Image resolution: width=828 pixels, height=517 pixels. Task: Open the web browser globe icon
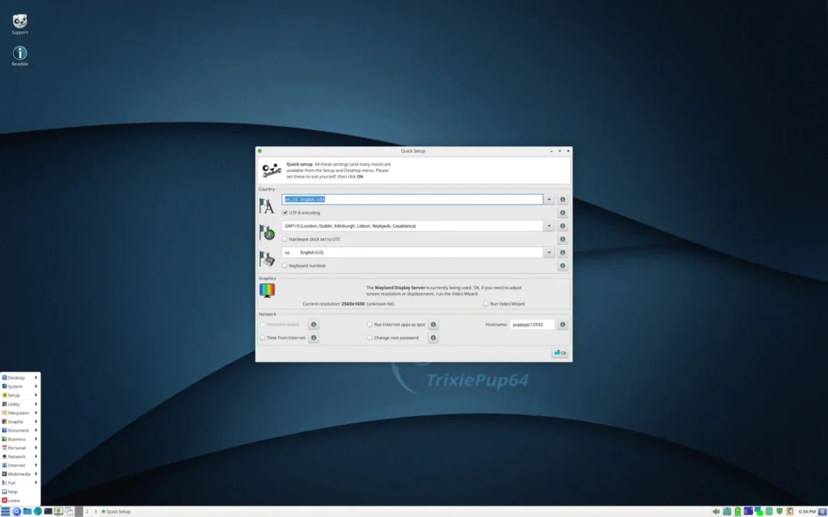click(36, 511)
